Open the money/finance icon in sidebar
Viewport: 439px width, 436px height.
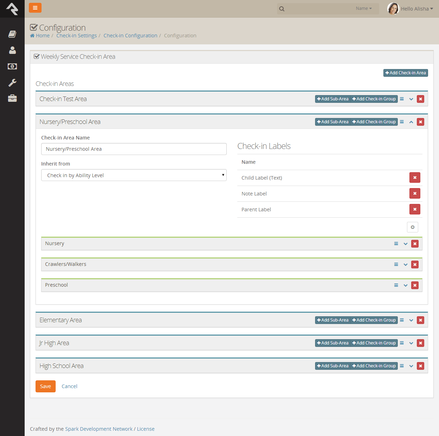(x=12, y=66)
